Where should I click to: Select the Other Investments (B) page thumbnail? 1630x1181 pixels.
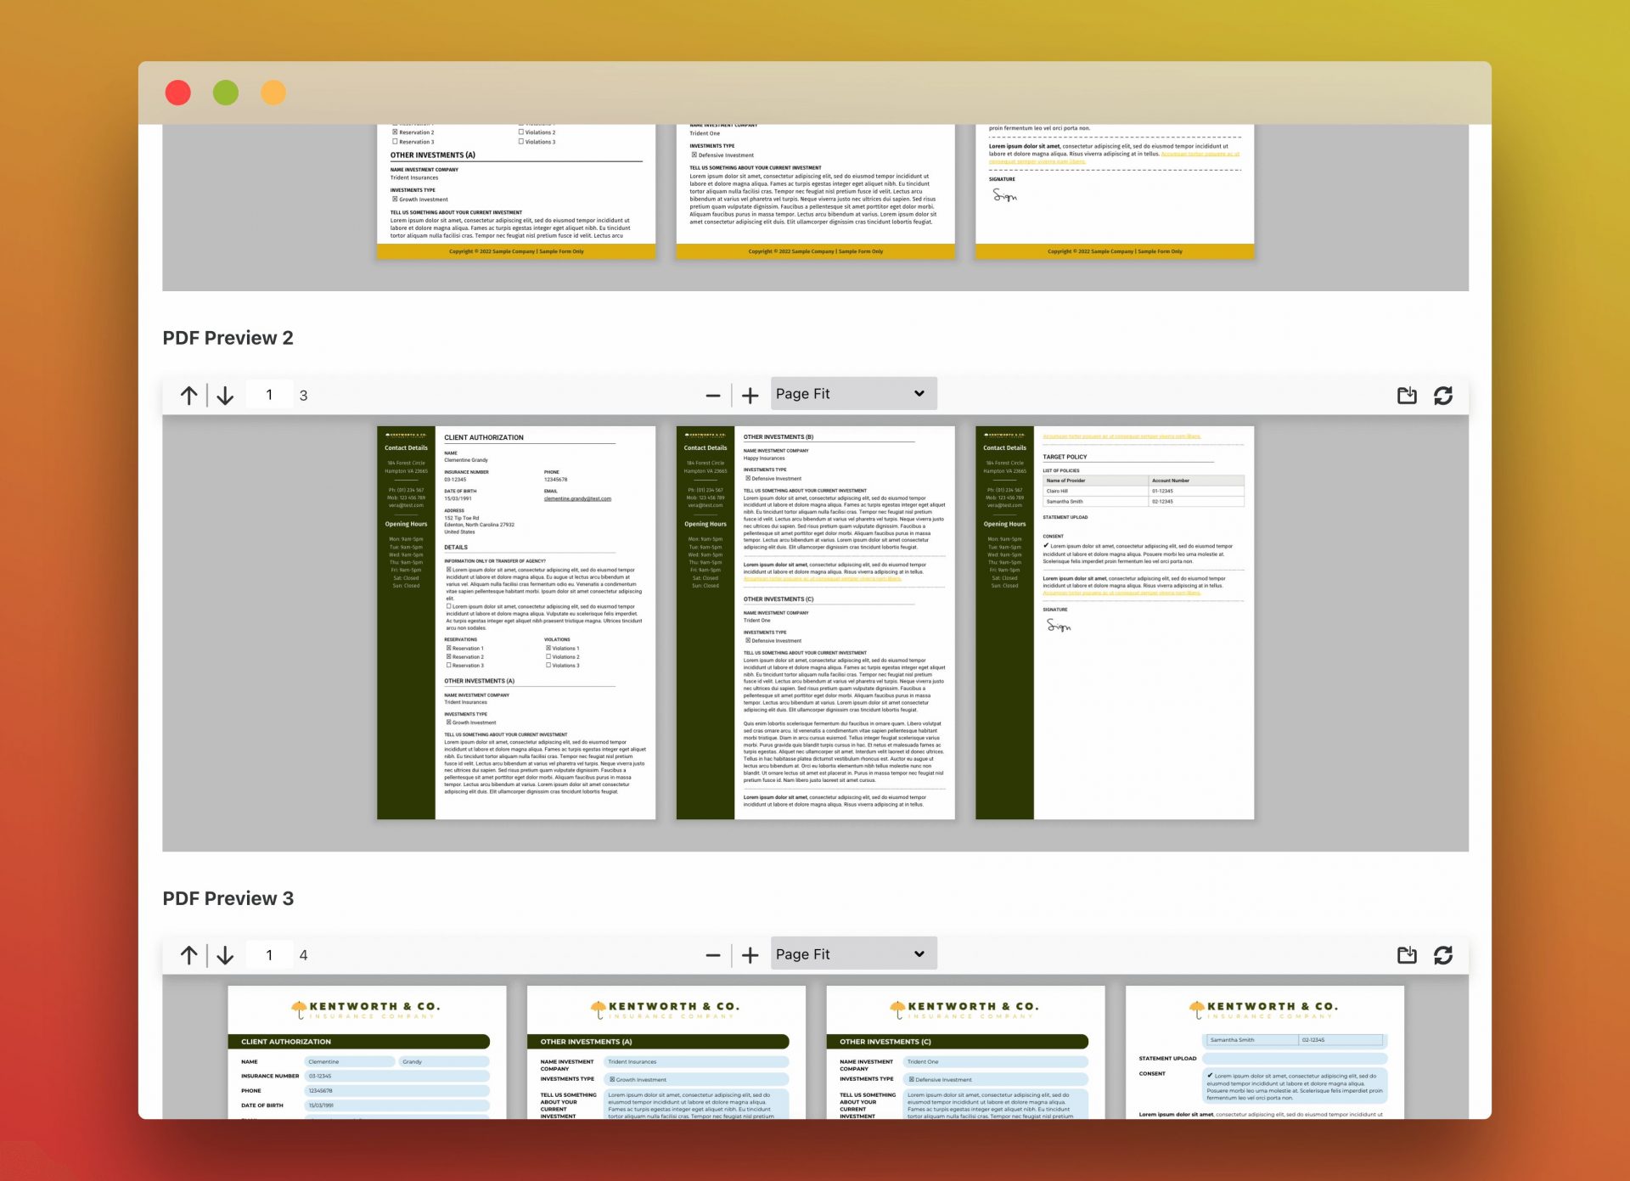[815, 622]
